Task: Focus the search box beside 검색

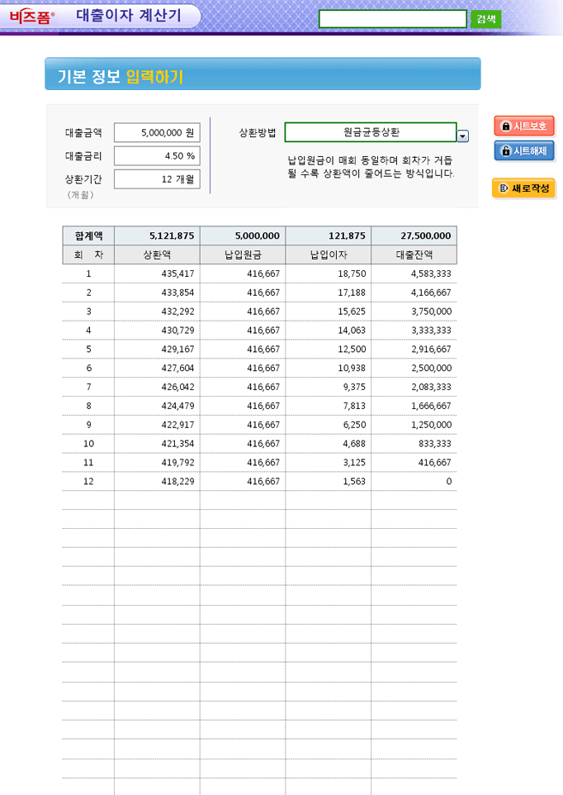Action: 393,19
